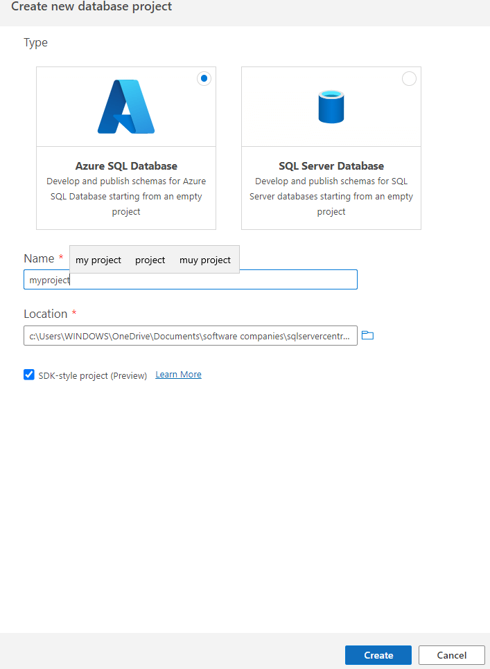
Task: Click the Create button
Action: (x=378, y=655)
